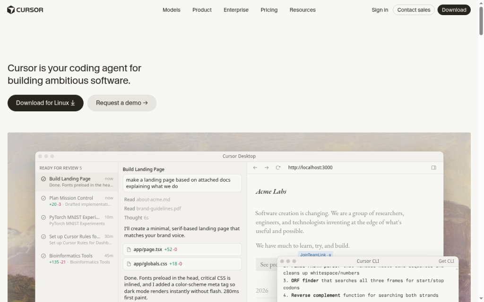Click the 'Build Landing Page' chat title
Image resolution: width=484 pixels, height=302 pixels.
point(144,169)
